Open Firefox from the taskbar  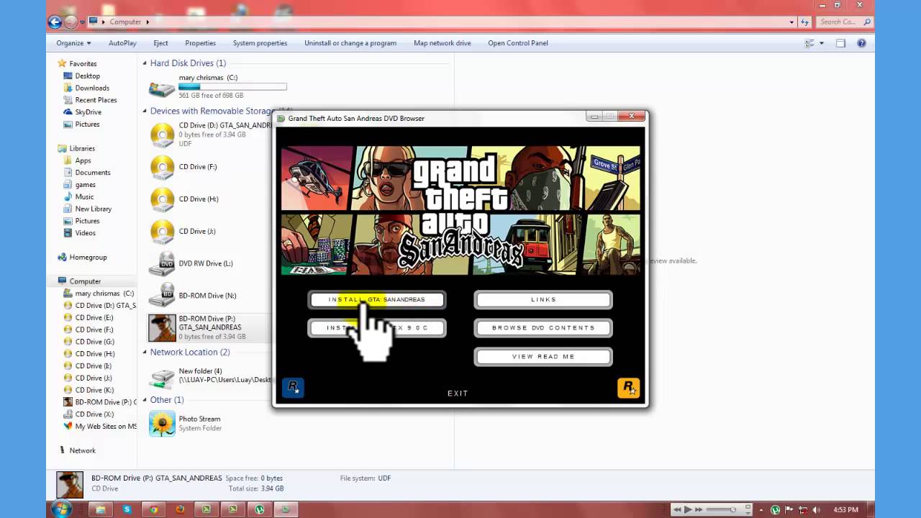(180, 509)
